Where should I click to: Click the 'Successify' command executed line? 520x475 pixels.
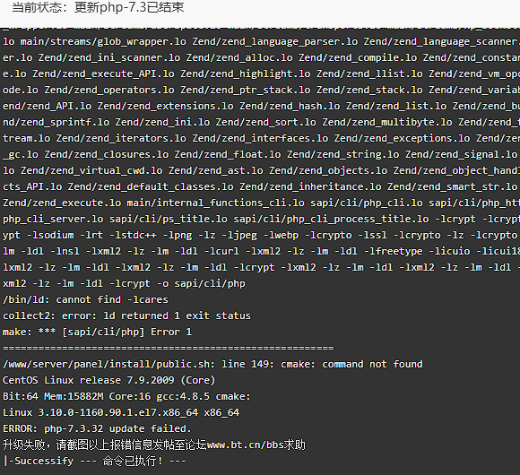click(x=94, y=461)
